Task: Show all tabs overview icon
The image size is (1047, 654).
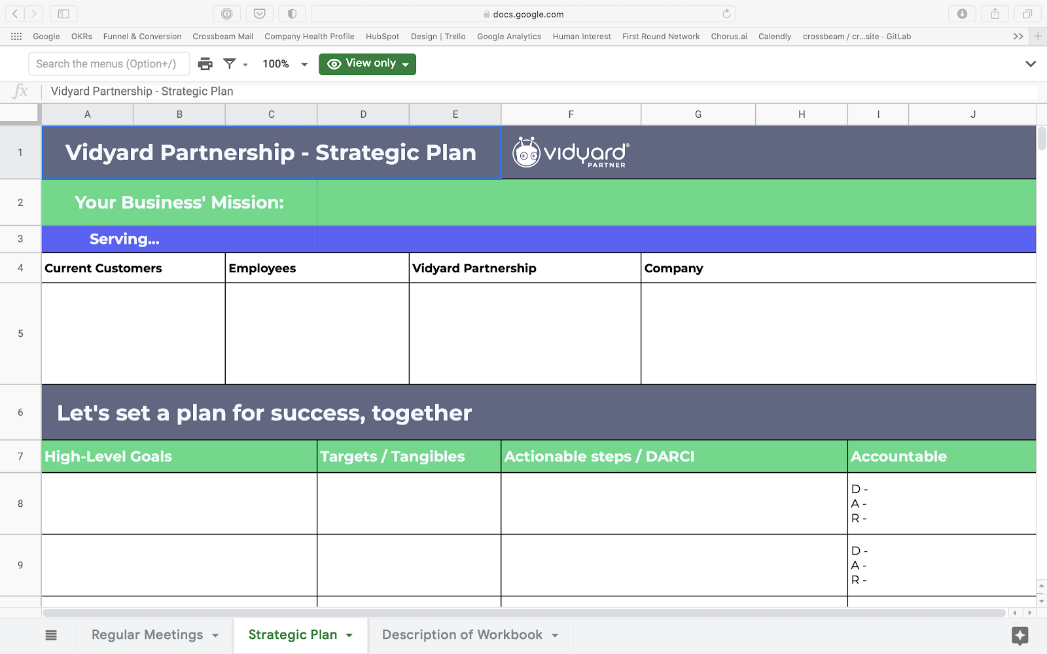Action: click(x=1027, y=14)
